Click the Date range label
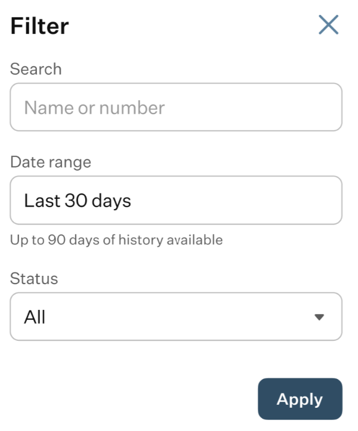Screen dimensions: 358x431 [x=51, y=162]
